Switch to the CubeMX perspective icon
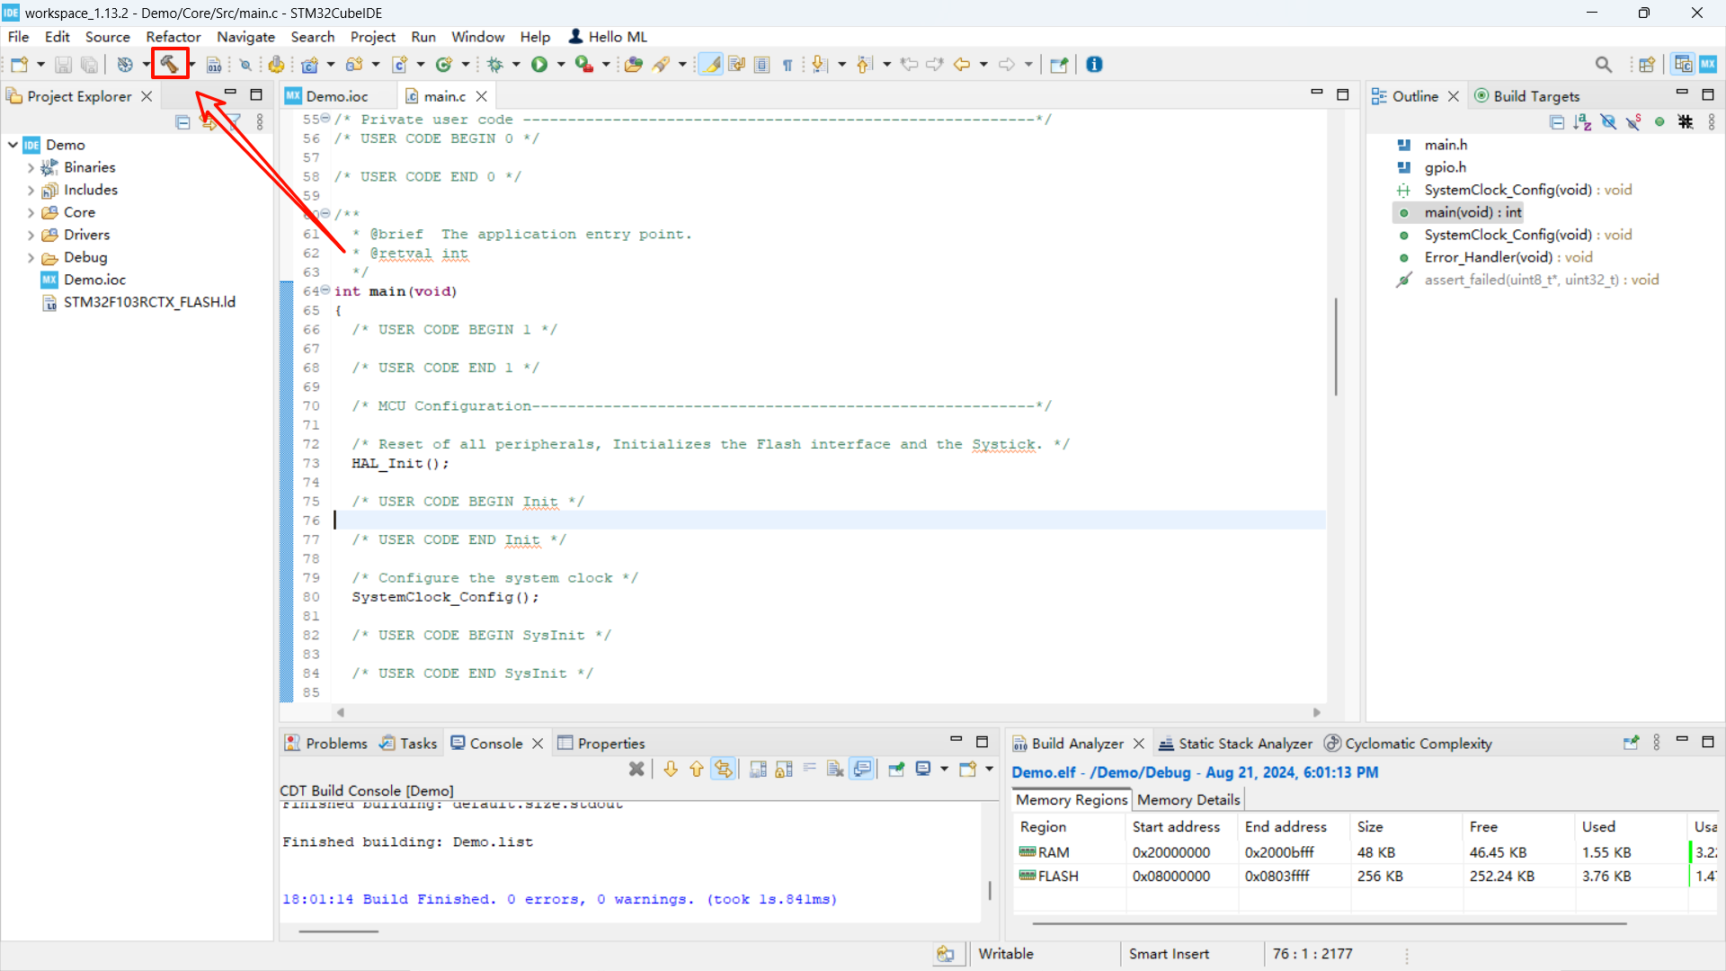The height and width of the screenshot is (971, 1726). [1708, 65]
